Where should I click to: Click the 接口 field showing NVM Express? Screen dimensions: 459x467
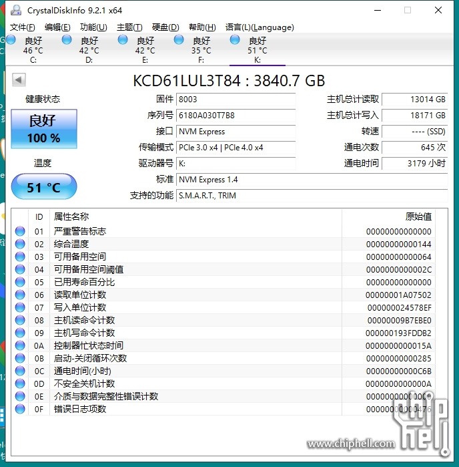236,132
